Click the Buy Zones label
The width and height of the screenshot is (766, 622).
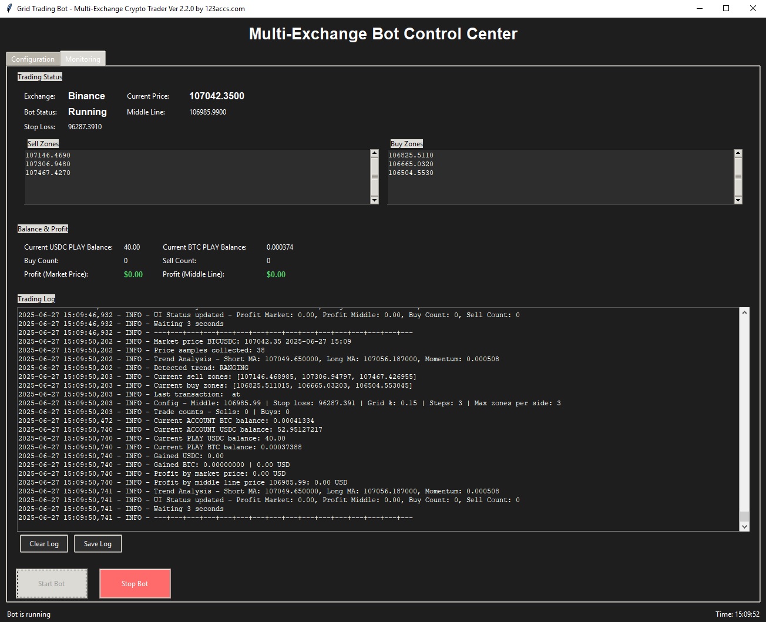406,143
